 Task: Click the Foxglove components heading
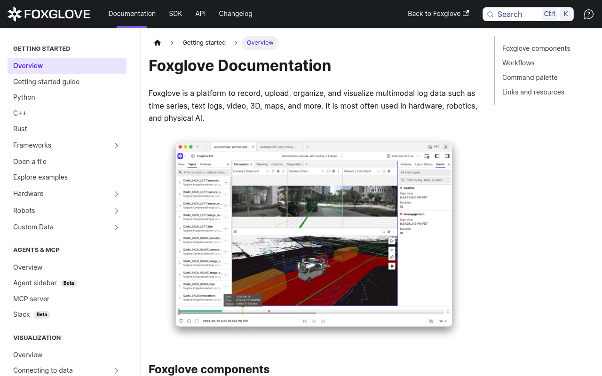[209, 369]
